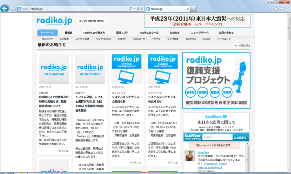Click the information thumbnail dated 2011.06.29
The height and width of the screenshot is (174, 291).
click(90, 69)
